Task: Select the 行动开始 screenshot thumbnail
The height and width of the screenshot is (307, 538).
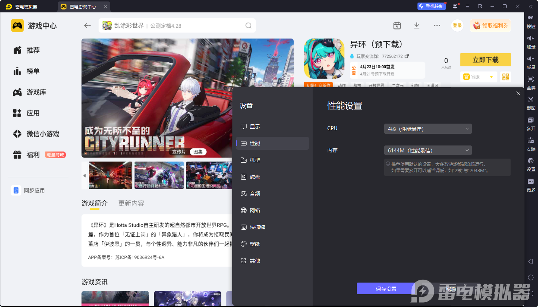Action: click(159, 175)
